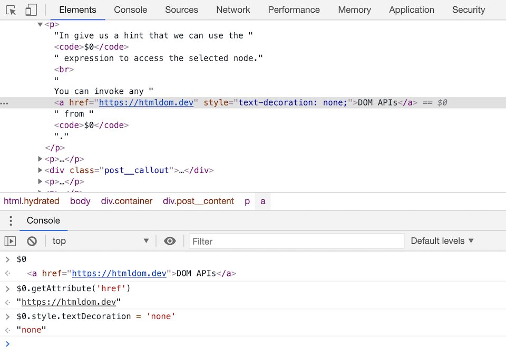Open the Console drawer kebab menu

coord(11,220)
